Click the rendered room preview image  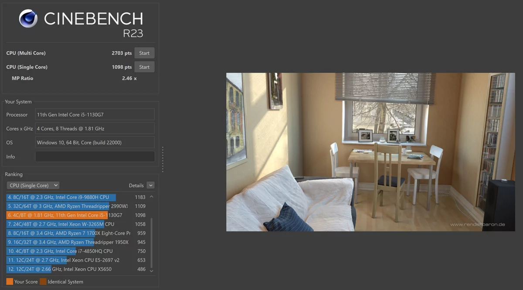[370, 152]
